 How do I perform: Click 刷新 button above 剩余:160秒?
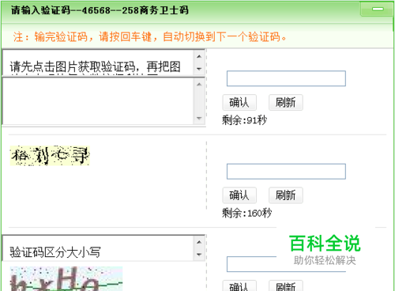286,195
